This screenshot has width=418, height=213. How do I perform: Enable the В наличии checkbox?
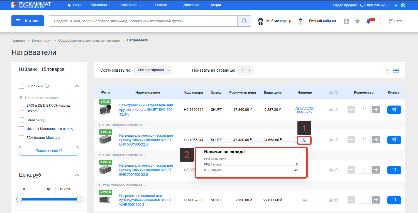coord(21,86)
